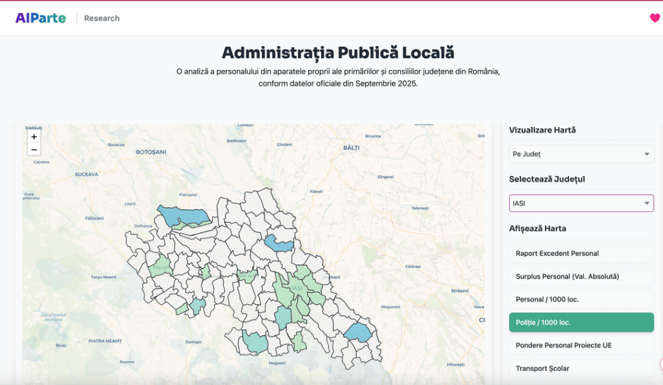
Task: Choose Personal / 1000 loc. map view
Action: click(x=581, y=299)
